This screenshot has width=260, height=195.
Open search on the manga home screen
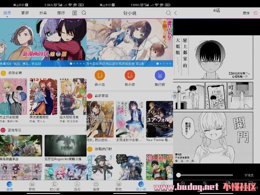[x=84, y=13]
